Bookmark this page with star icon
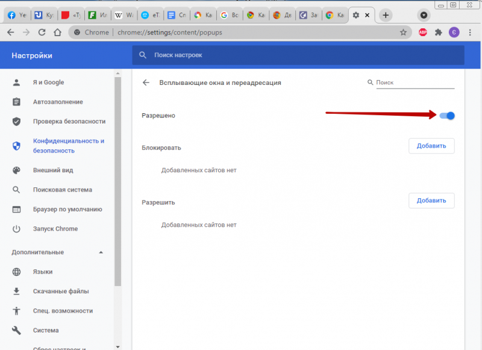The image size is (482, 350). pyautogui.click(x=403, y=33)
